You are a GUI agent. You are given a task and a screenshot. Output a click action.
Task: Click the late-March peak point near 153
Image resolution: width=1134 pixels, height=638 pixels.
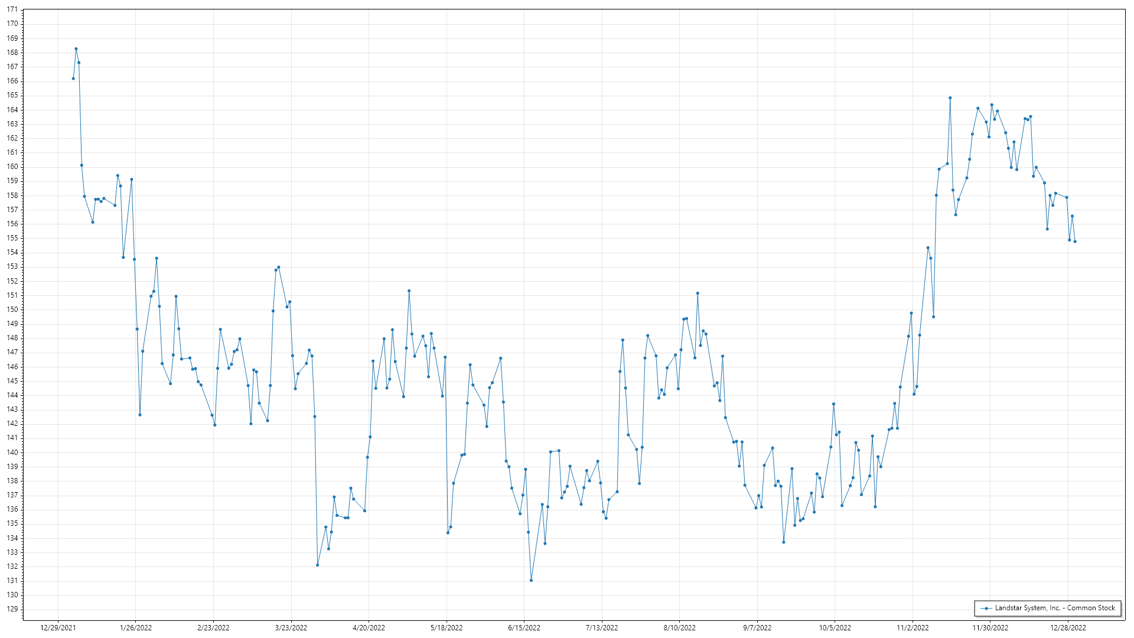coord(279,267)
